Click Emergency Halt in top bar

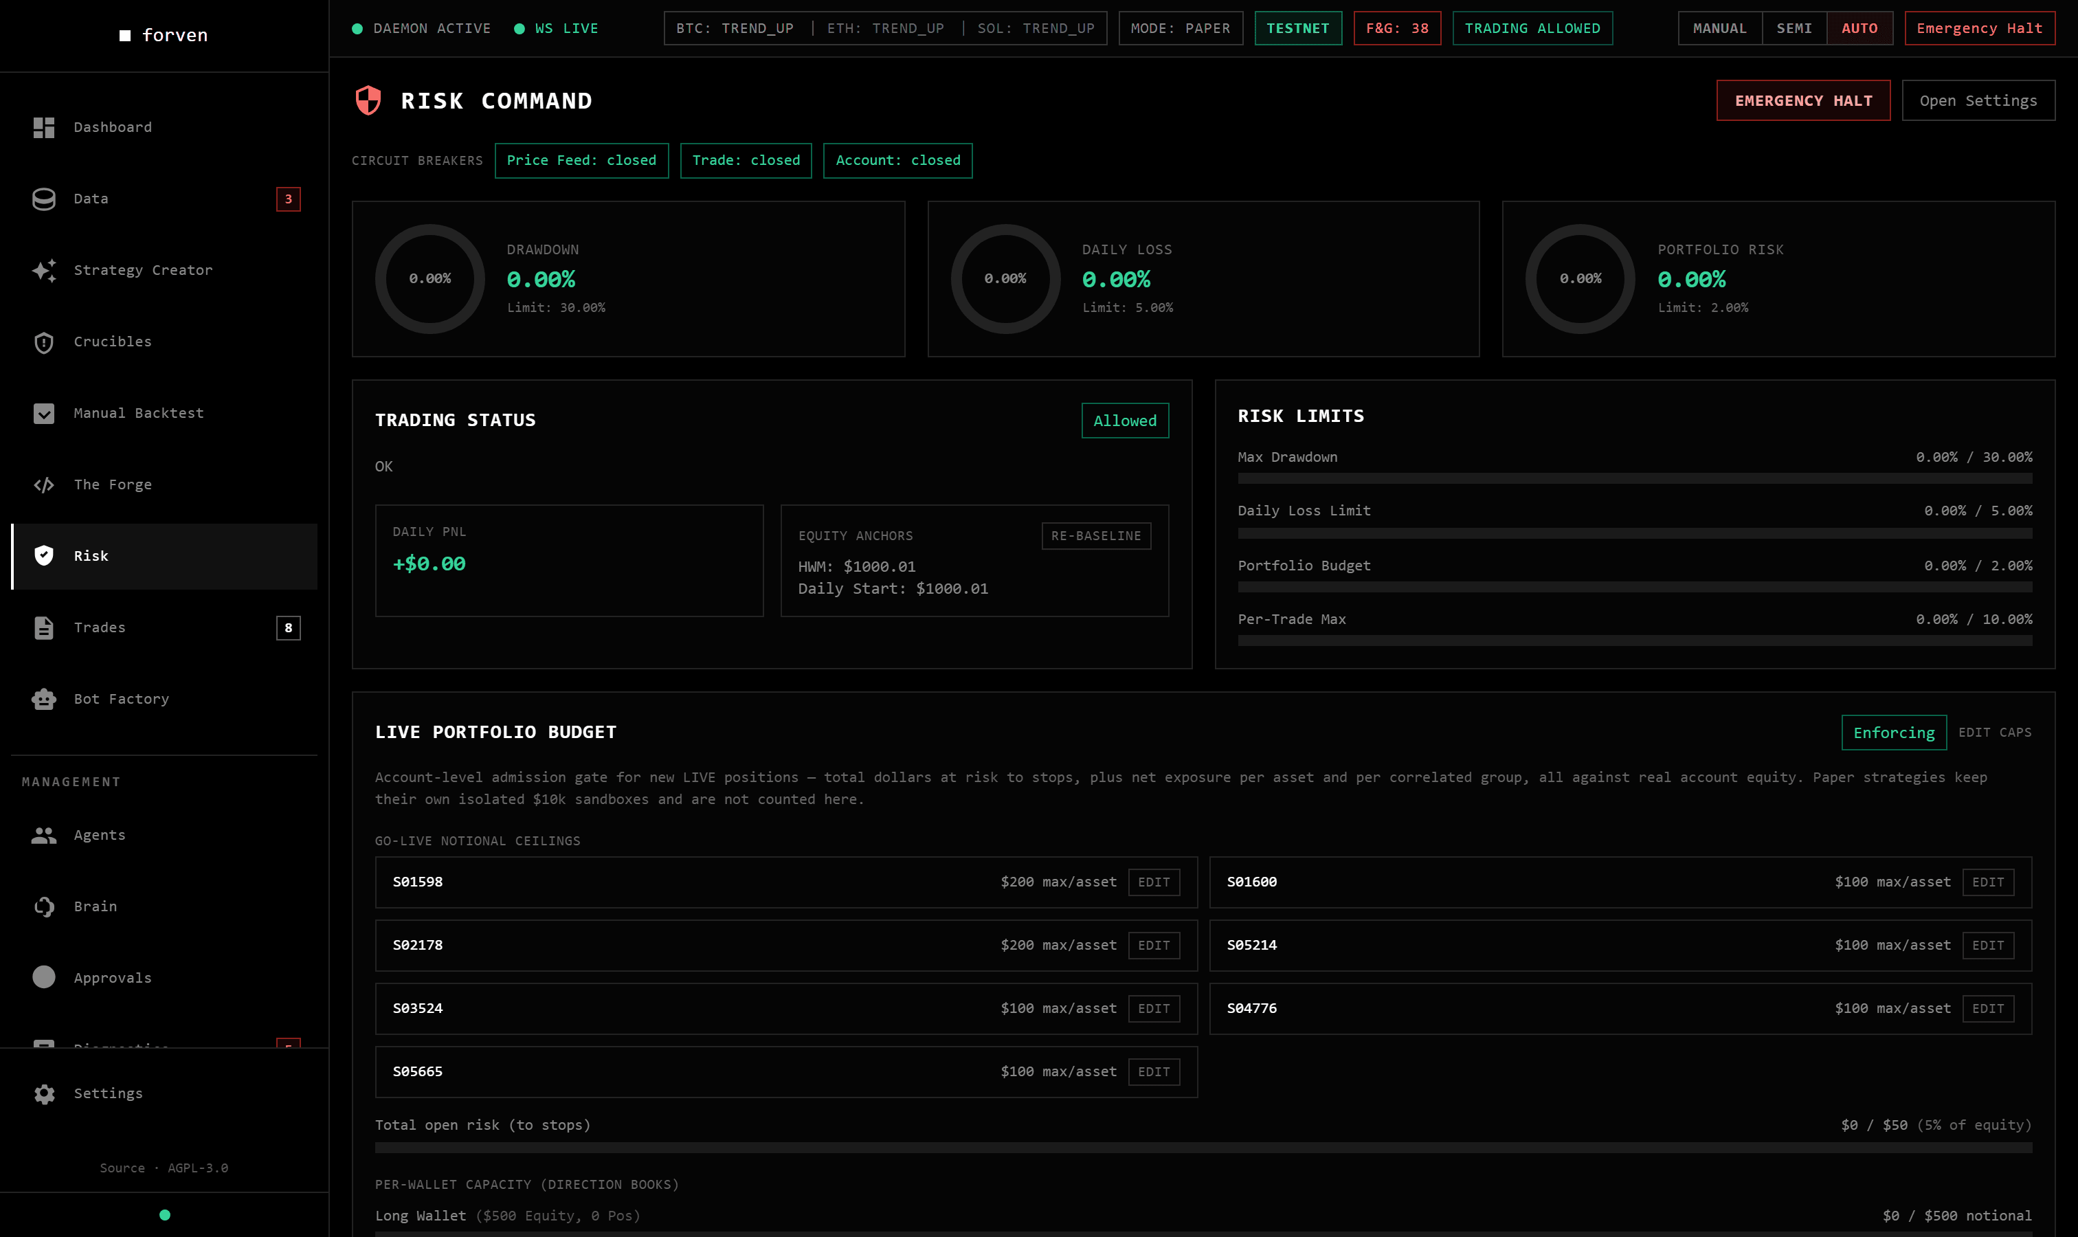(1980, 28)
